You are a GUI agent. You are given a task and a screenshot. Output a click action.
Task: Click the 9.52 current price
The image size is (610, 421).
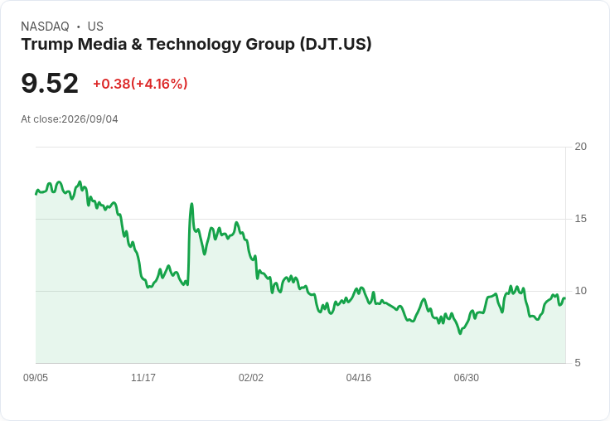coord(50,83)
